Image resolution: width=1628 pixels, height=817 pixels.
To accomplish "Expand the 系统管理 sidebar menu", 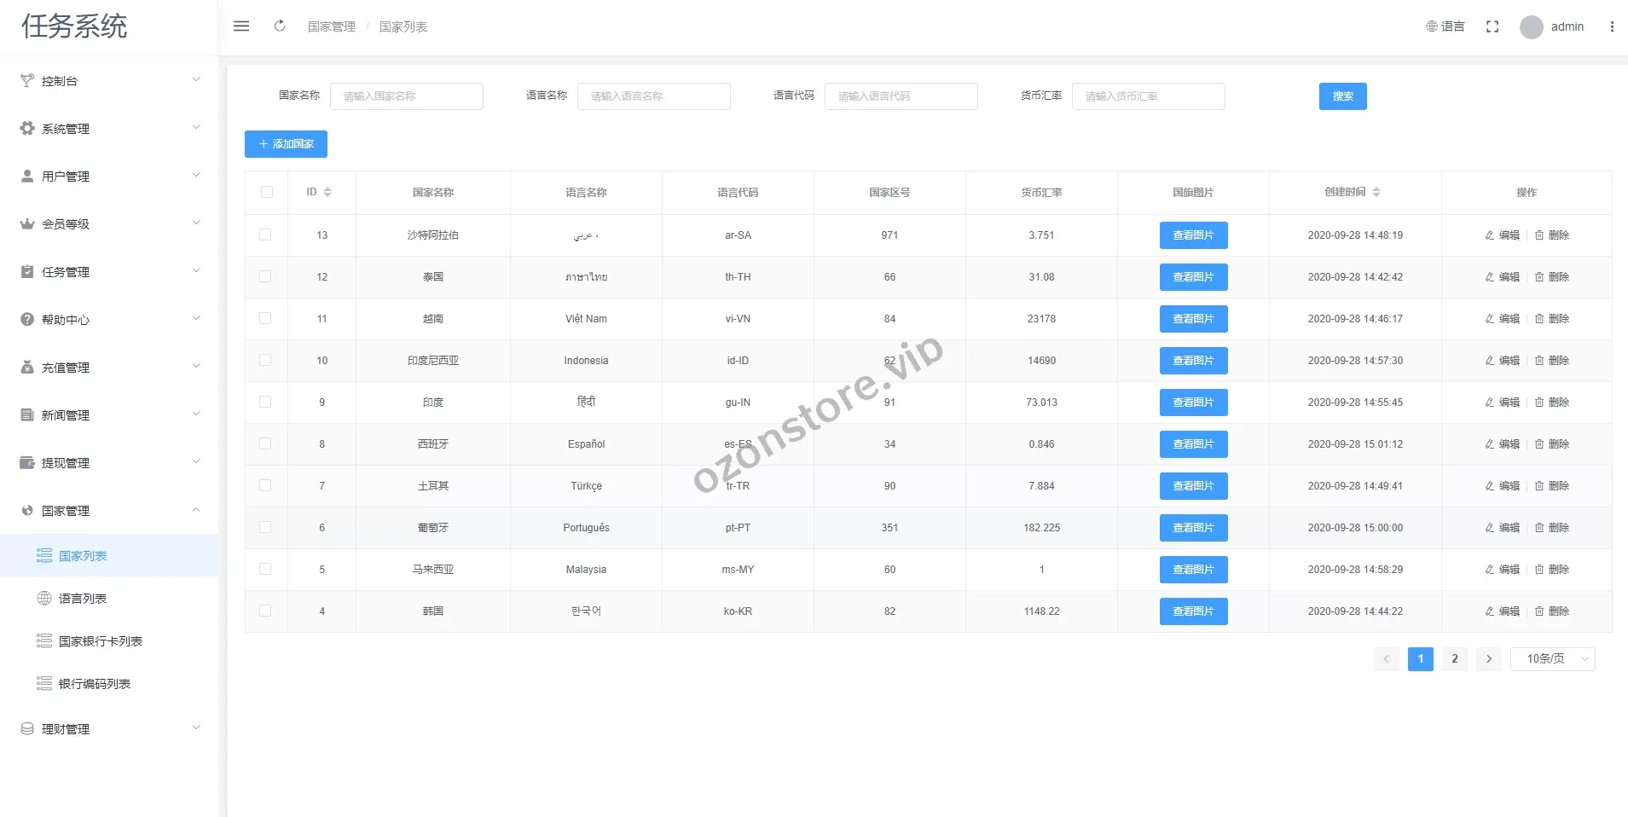I will point(109,129).
